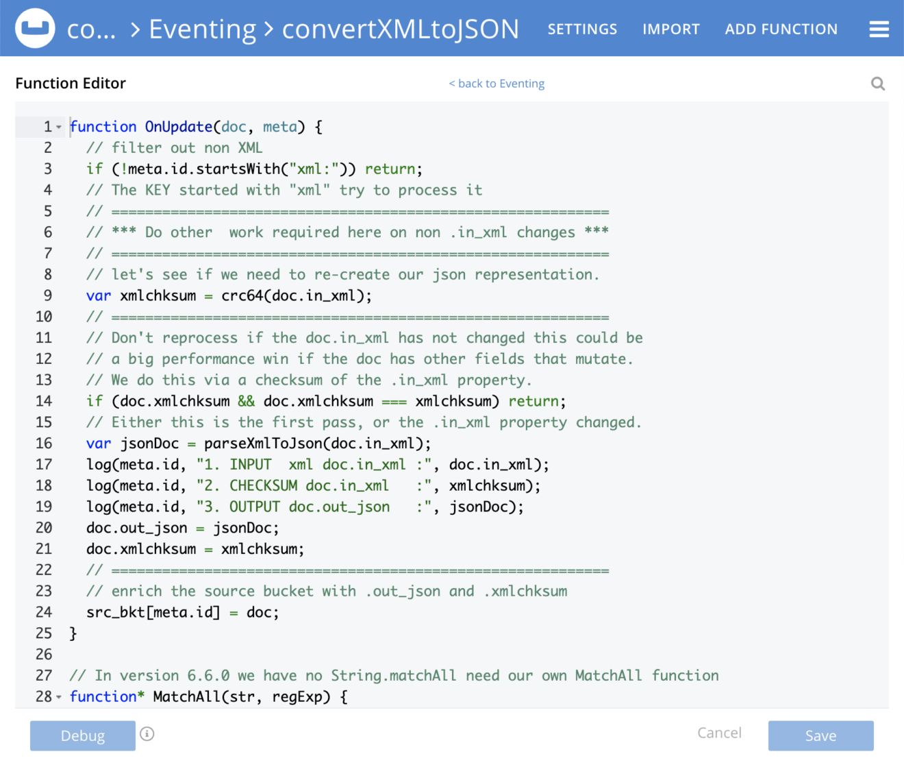The height and width of the screenshot is (765, 904).
Task: Click the search magnifier icon
Action: click(x=878, y=83)
